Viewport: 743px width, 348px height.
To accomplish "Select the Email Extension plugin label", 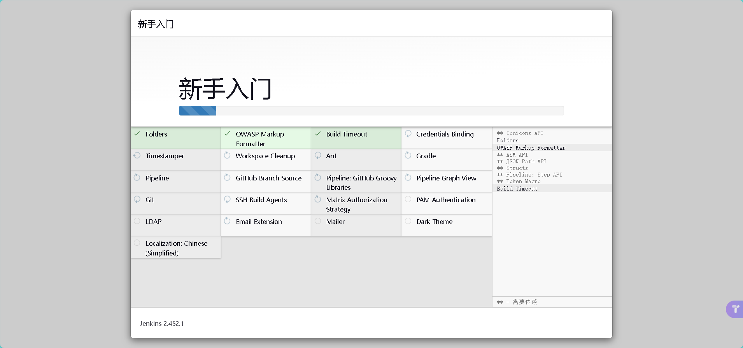I will click(259, 222).
